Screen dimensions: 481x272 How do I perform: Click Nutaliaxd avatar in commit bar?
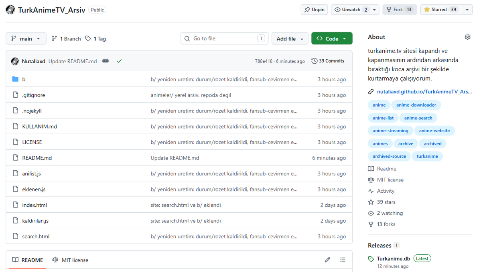coord(15,61)
